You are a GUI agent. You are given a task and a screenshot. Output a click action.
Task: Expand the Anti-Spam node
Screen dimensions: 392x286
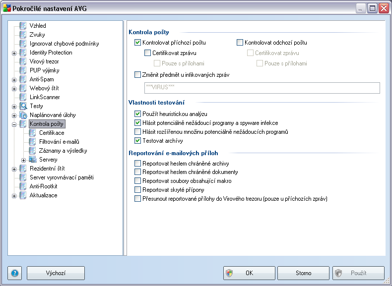pyautogui.click(x=14, y=80)
